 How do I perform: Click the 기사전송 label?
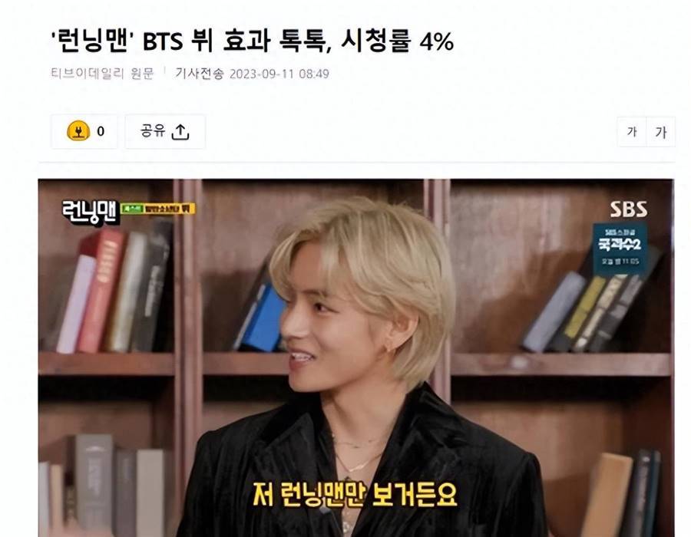[x=200, y=73]
